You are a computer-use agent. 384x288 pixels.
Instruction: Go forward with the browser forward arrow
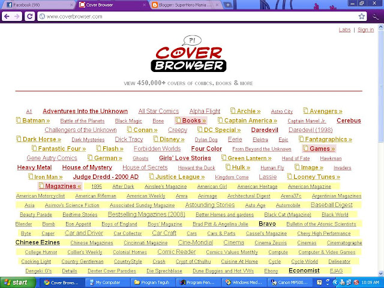pos(17,16)
